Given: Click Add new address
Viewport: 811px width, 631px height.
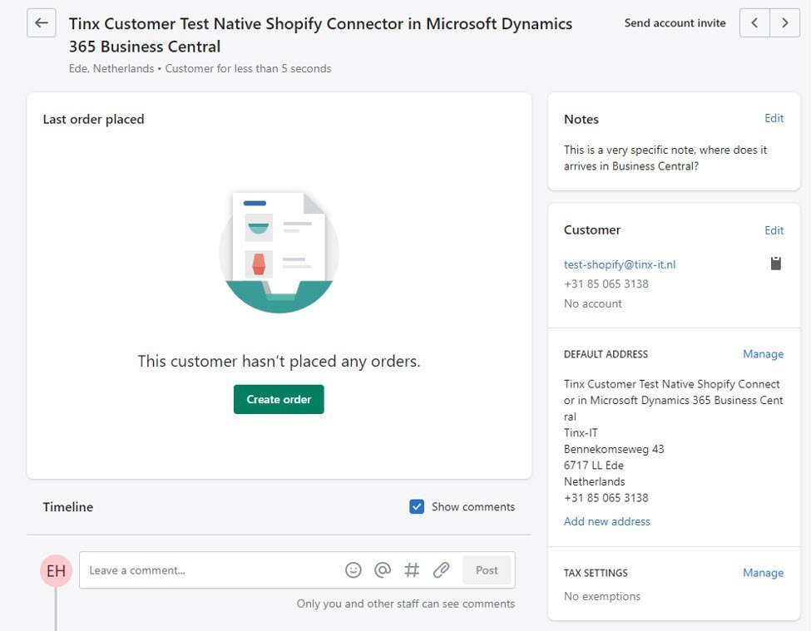Looking at the screenshot, I should 606,520.
